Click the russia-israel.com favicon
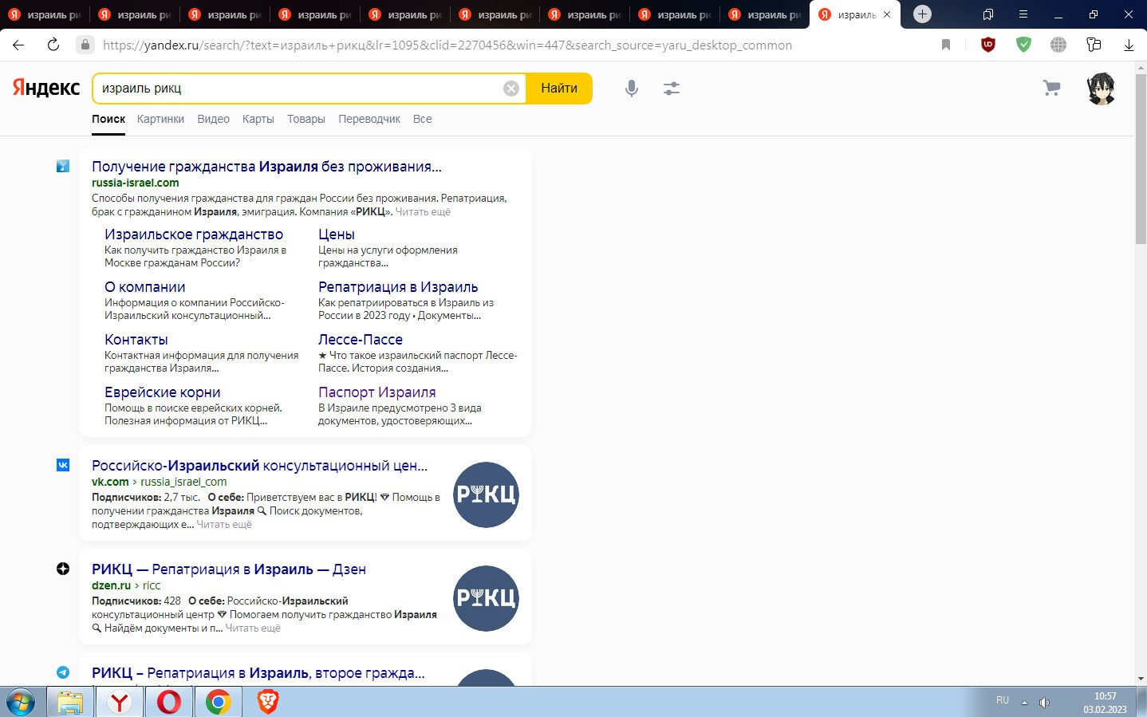The image size is (1147, 717). click(x=63, y=166)
